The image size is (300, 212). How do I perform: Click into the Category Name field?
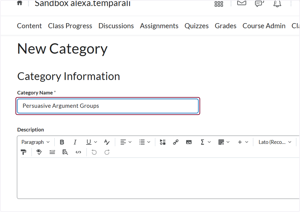click(x=108, y=106)
